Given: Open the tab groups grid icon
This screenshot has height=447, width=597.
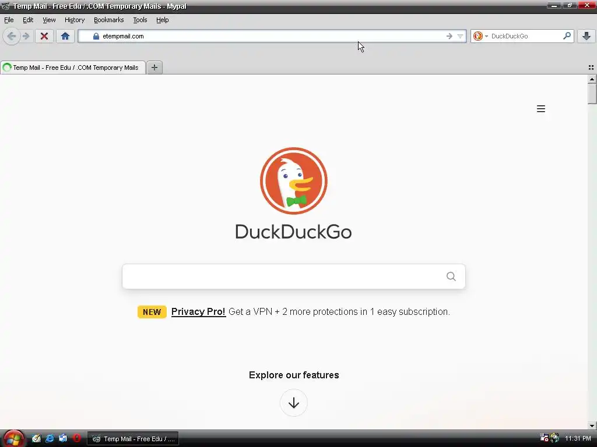Looking at the screenshot, I should (591, 68).
